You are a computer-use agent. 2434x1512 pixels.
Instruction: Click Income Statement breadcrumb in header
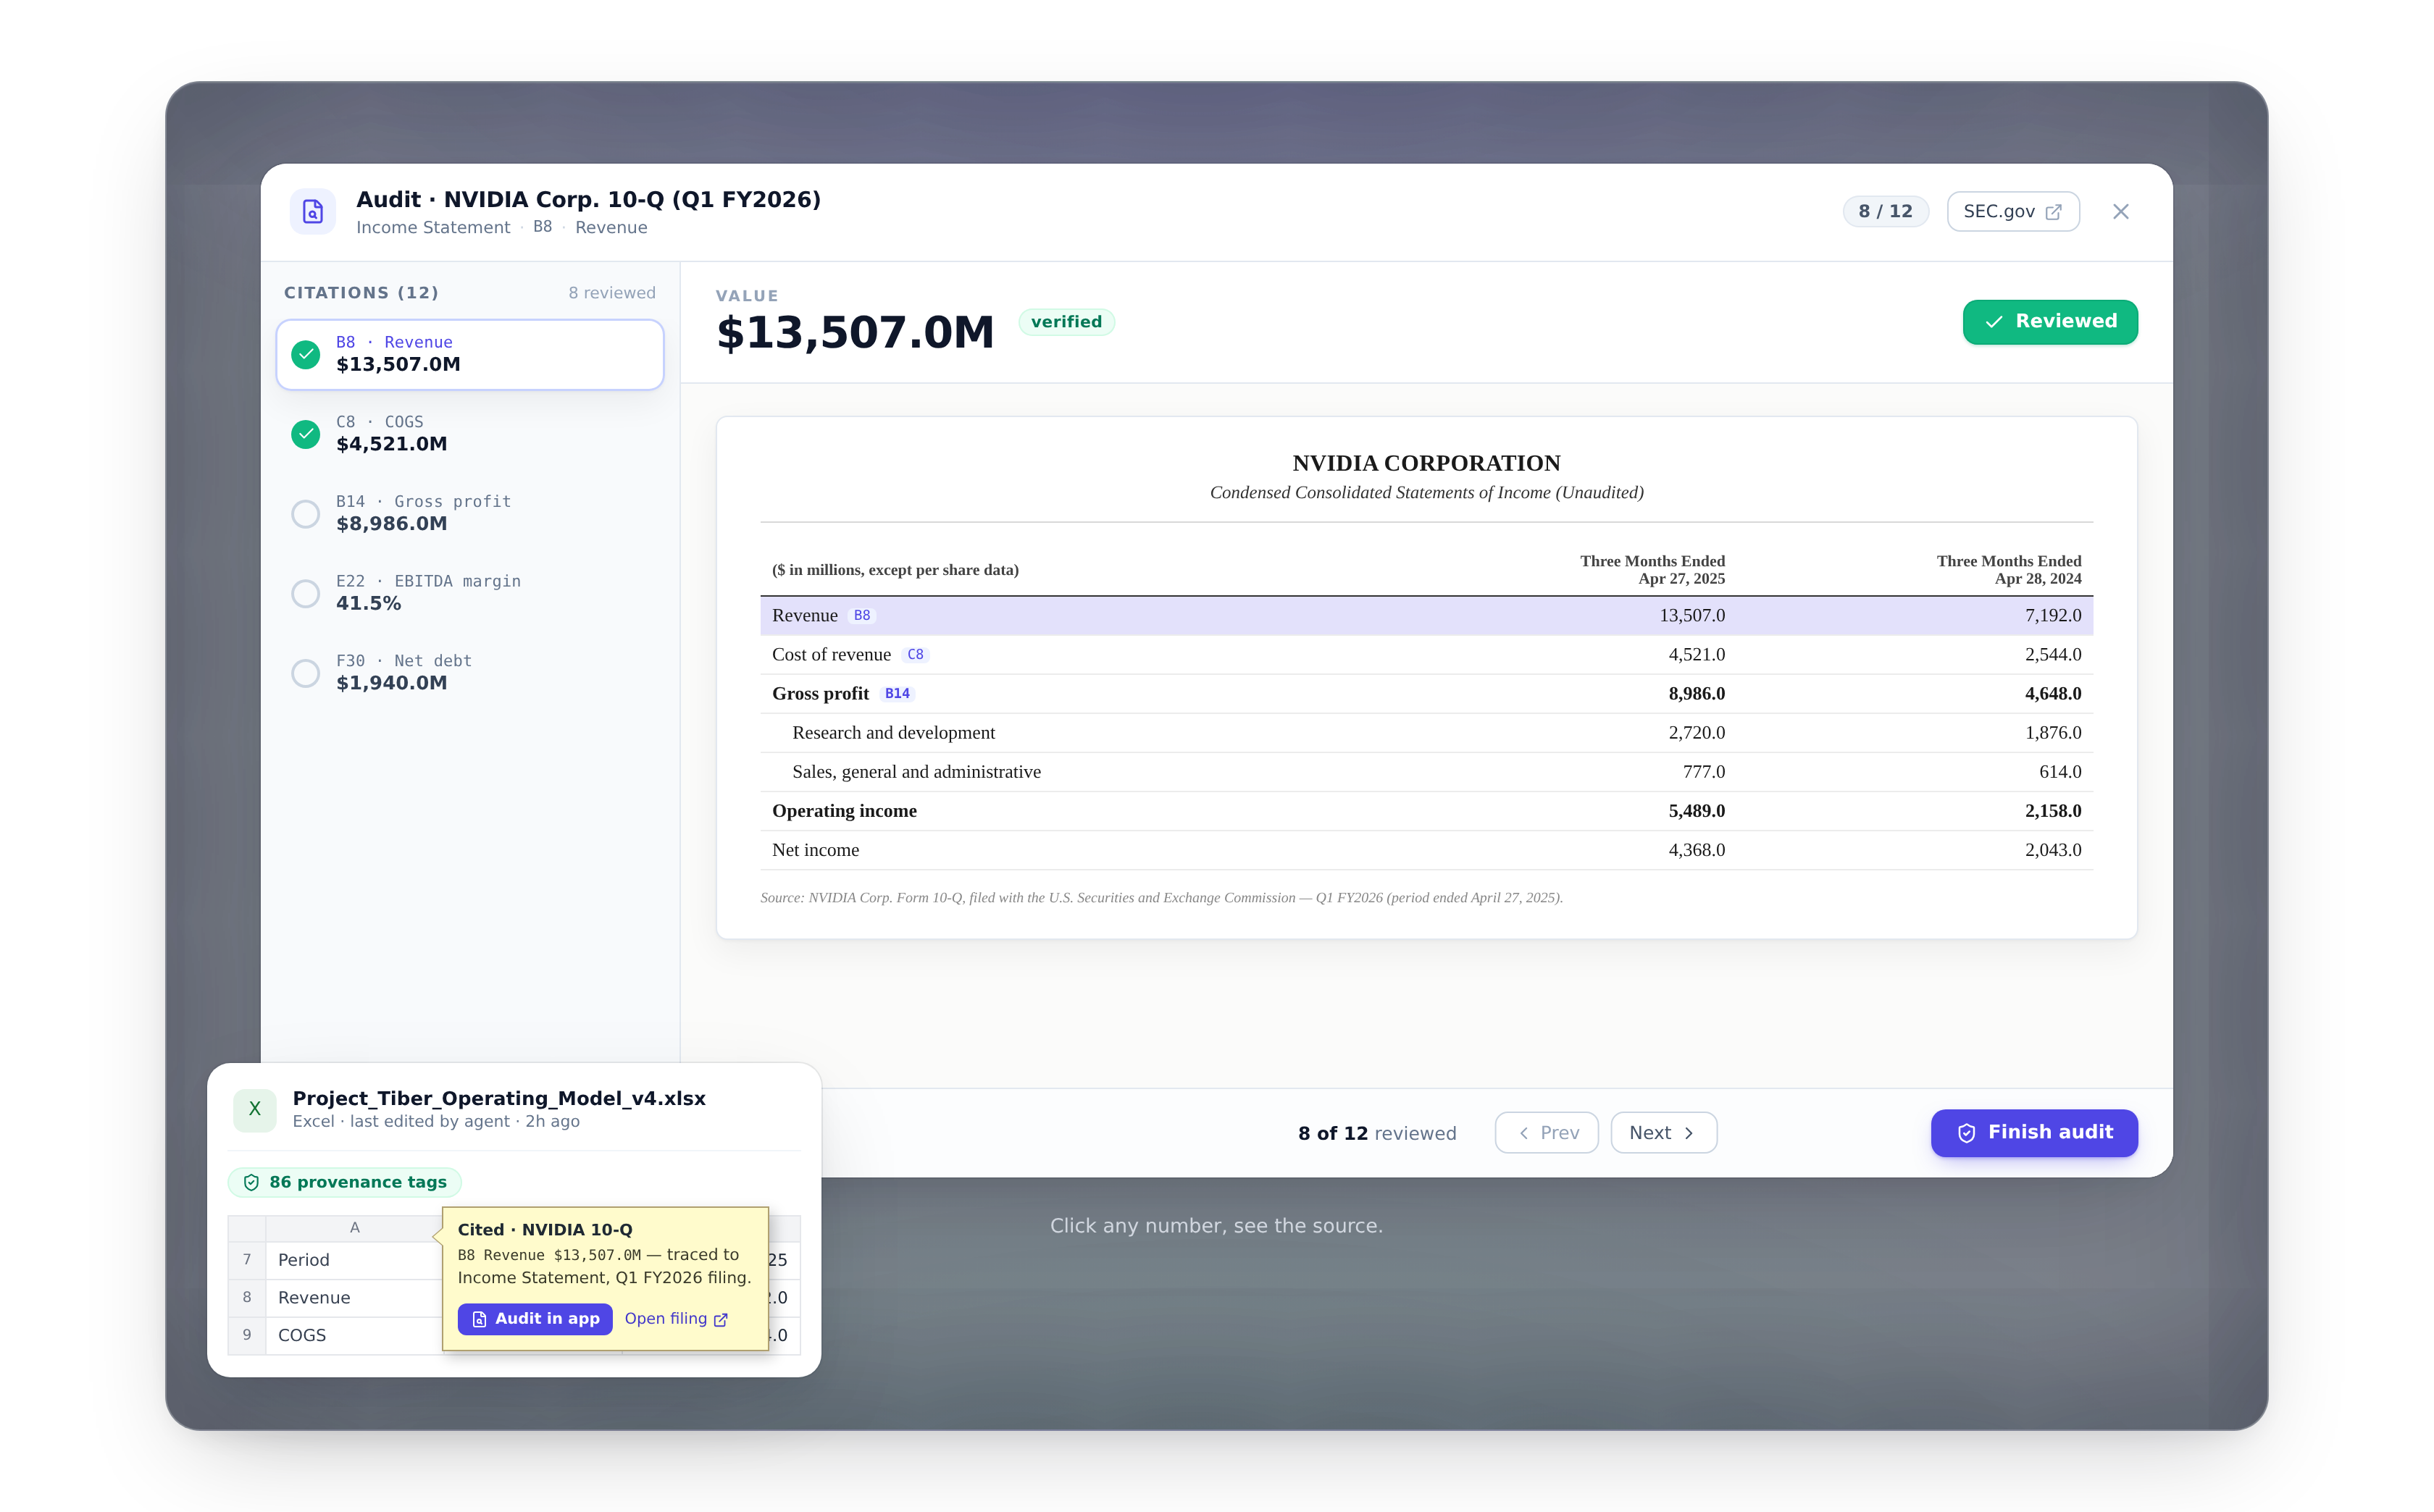tap(432, 227)
